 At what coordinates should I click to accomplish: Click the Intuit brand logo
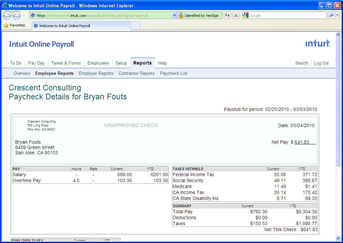coord(318,43)
